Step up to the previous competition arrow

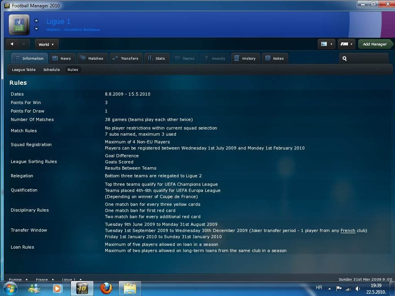click(x=36, y=21)
